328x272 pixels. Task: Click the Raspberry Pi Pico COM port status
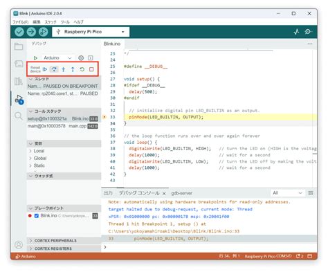268,256
